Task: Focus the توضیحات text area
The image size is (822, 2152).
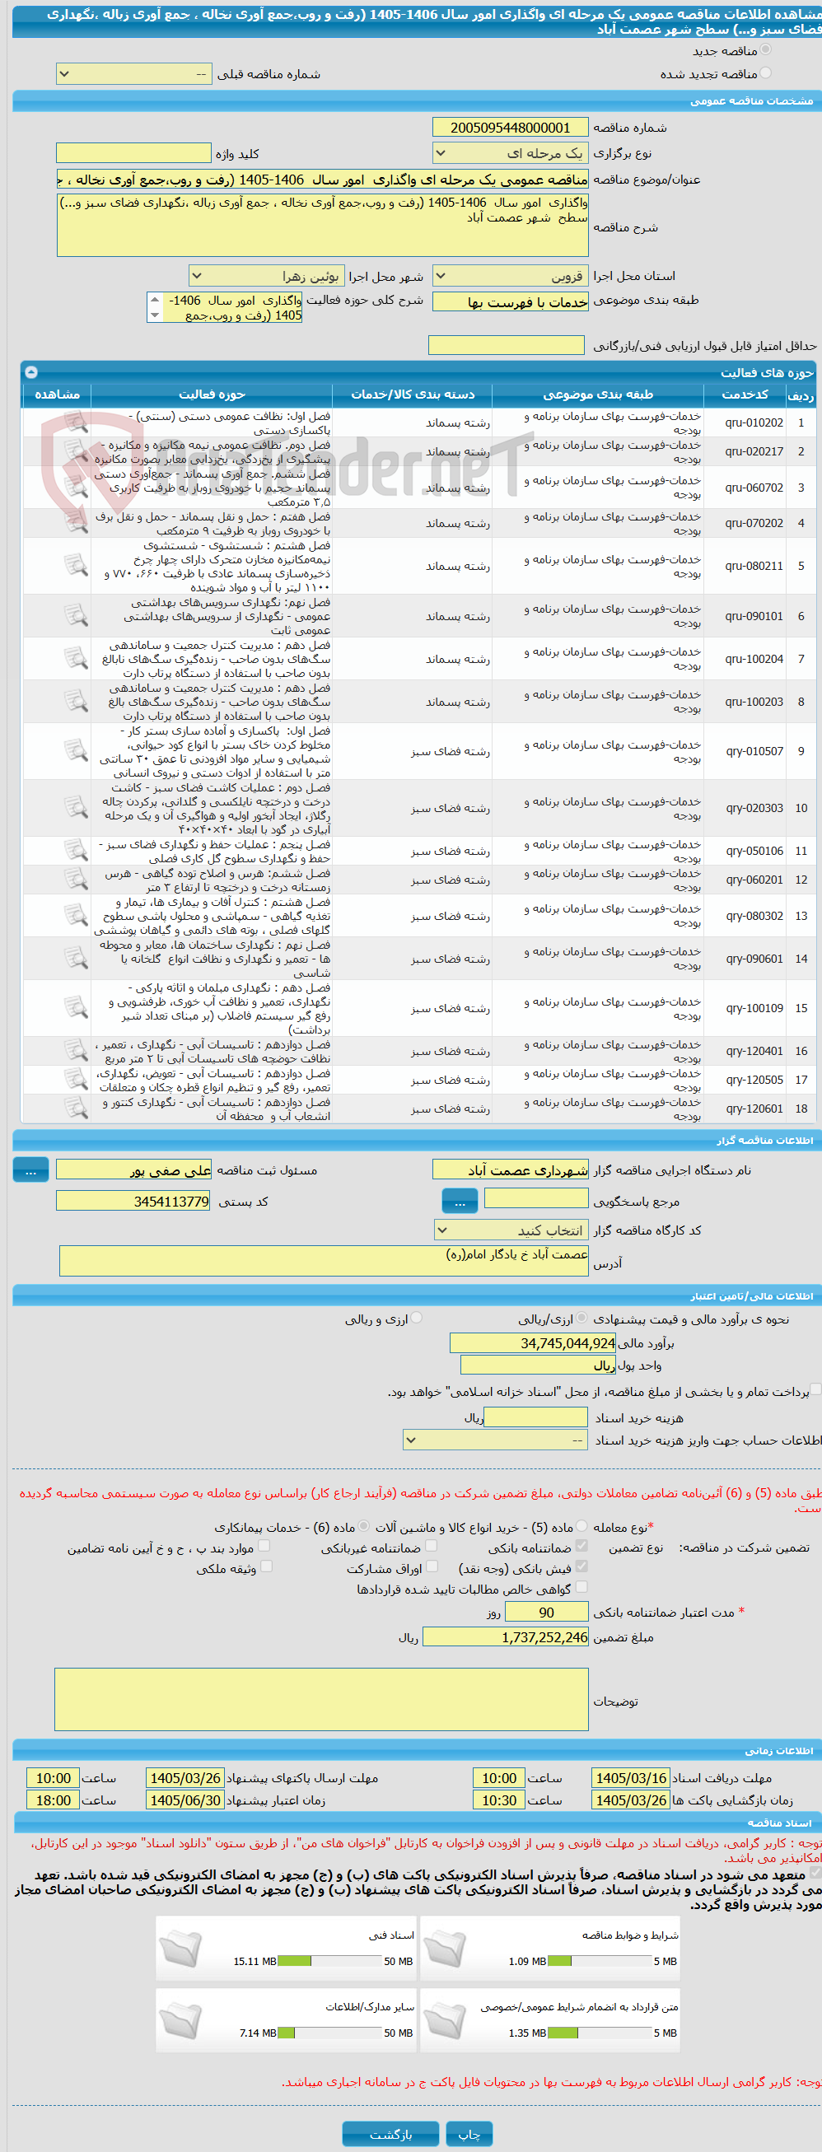Action: (x=321, y=1699)
